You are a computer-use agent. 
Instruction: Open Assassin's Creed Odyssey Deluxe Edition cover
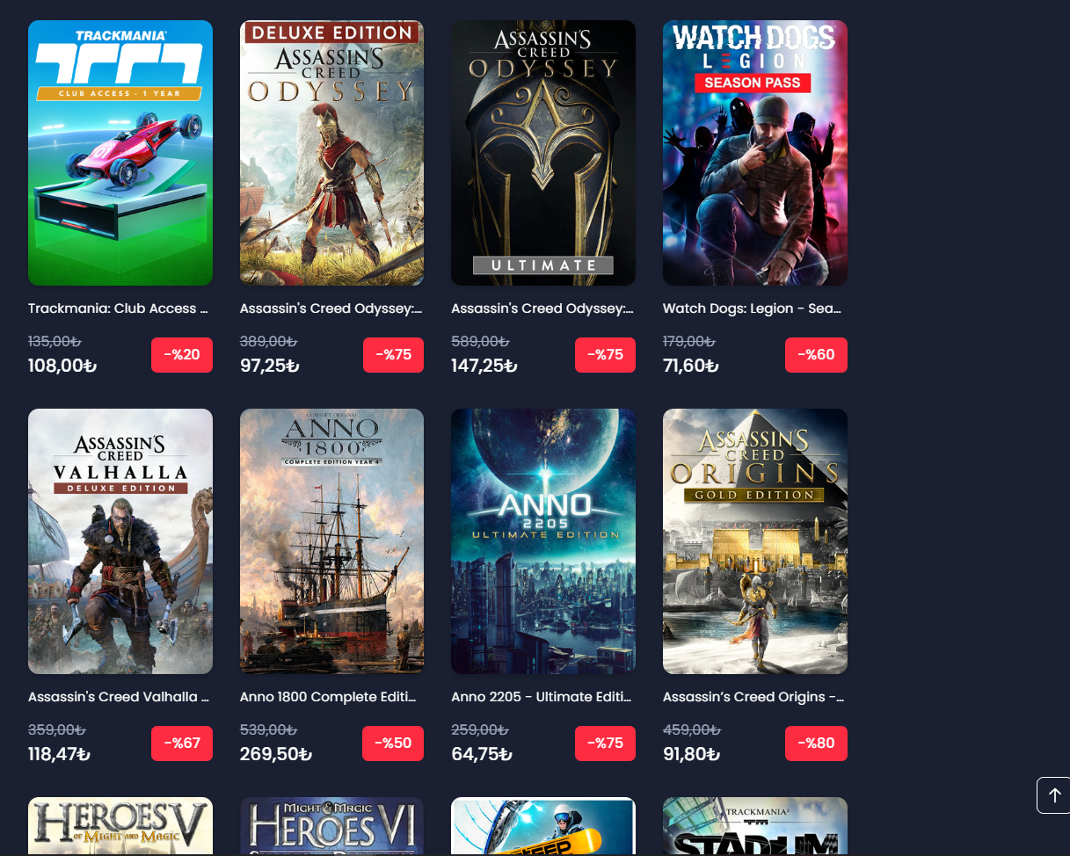331,153
